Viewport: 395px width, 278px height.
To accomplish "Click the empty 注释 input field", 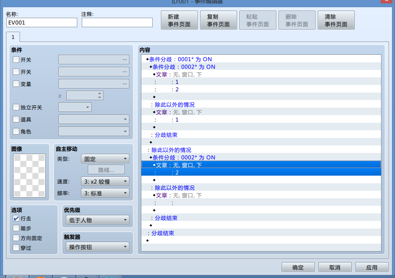I will 117,22.
